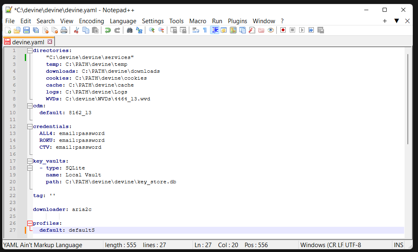Click the user defined language icon
This screenshot has height=252, width=418.
click(x=224, y=30)
